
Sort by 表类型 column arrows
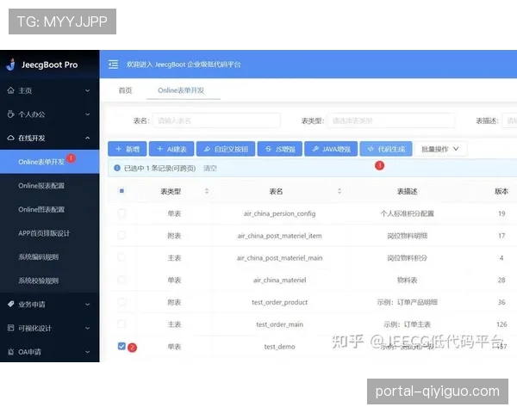207,191
